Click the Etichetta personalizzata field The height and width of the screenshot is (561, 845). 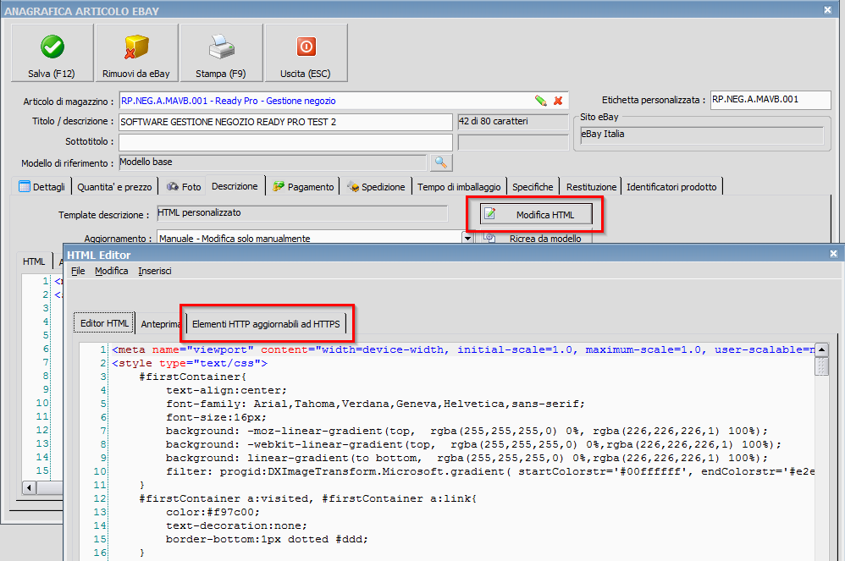770,100
